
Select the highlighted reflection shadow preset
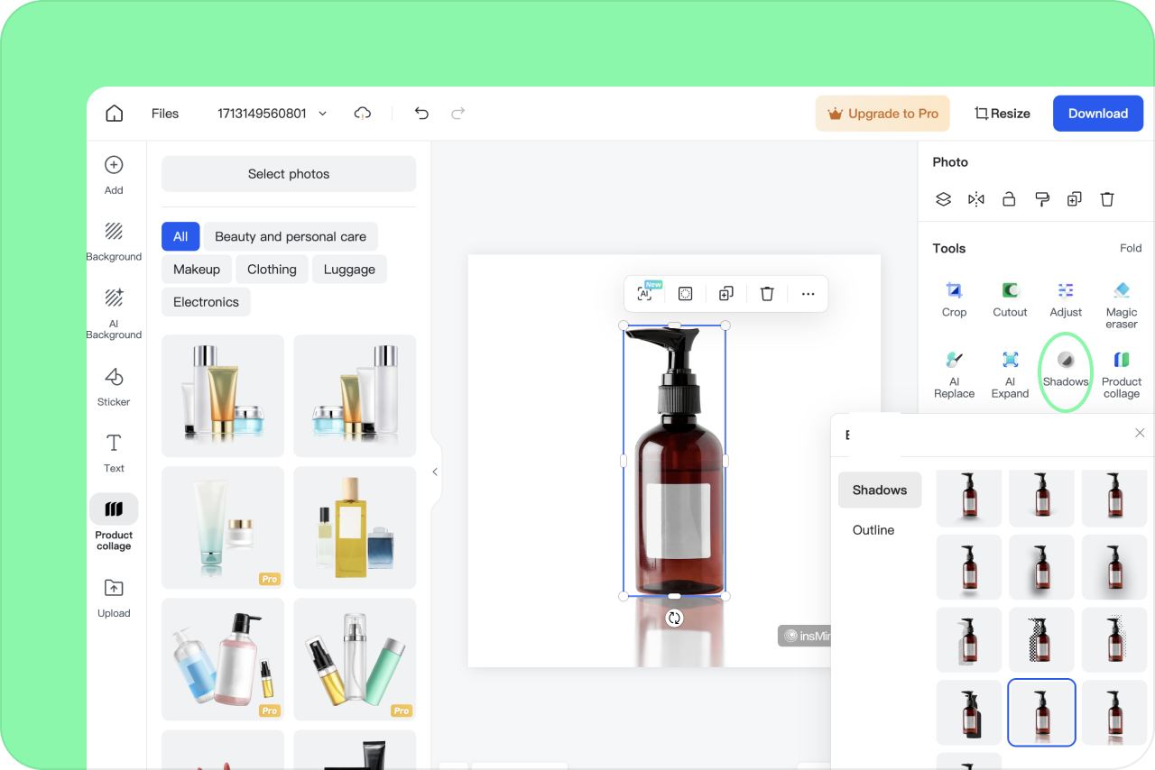[1041, 712]
